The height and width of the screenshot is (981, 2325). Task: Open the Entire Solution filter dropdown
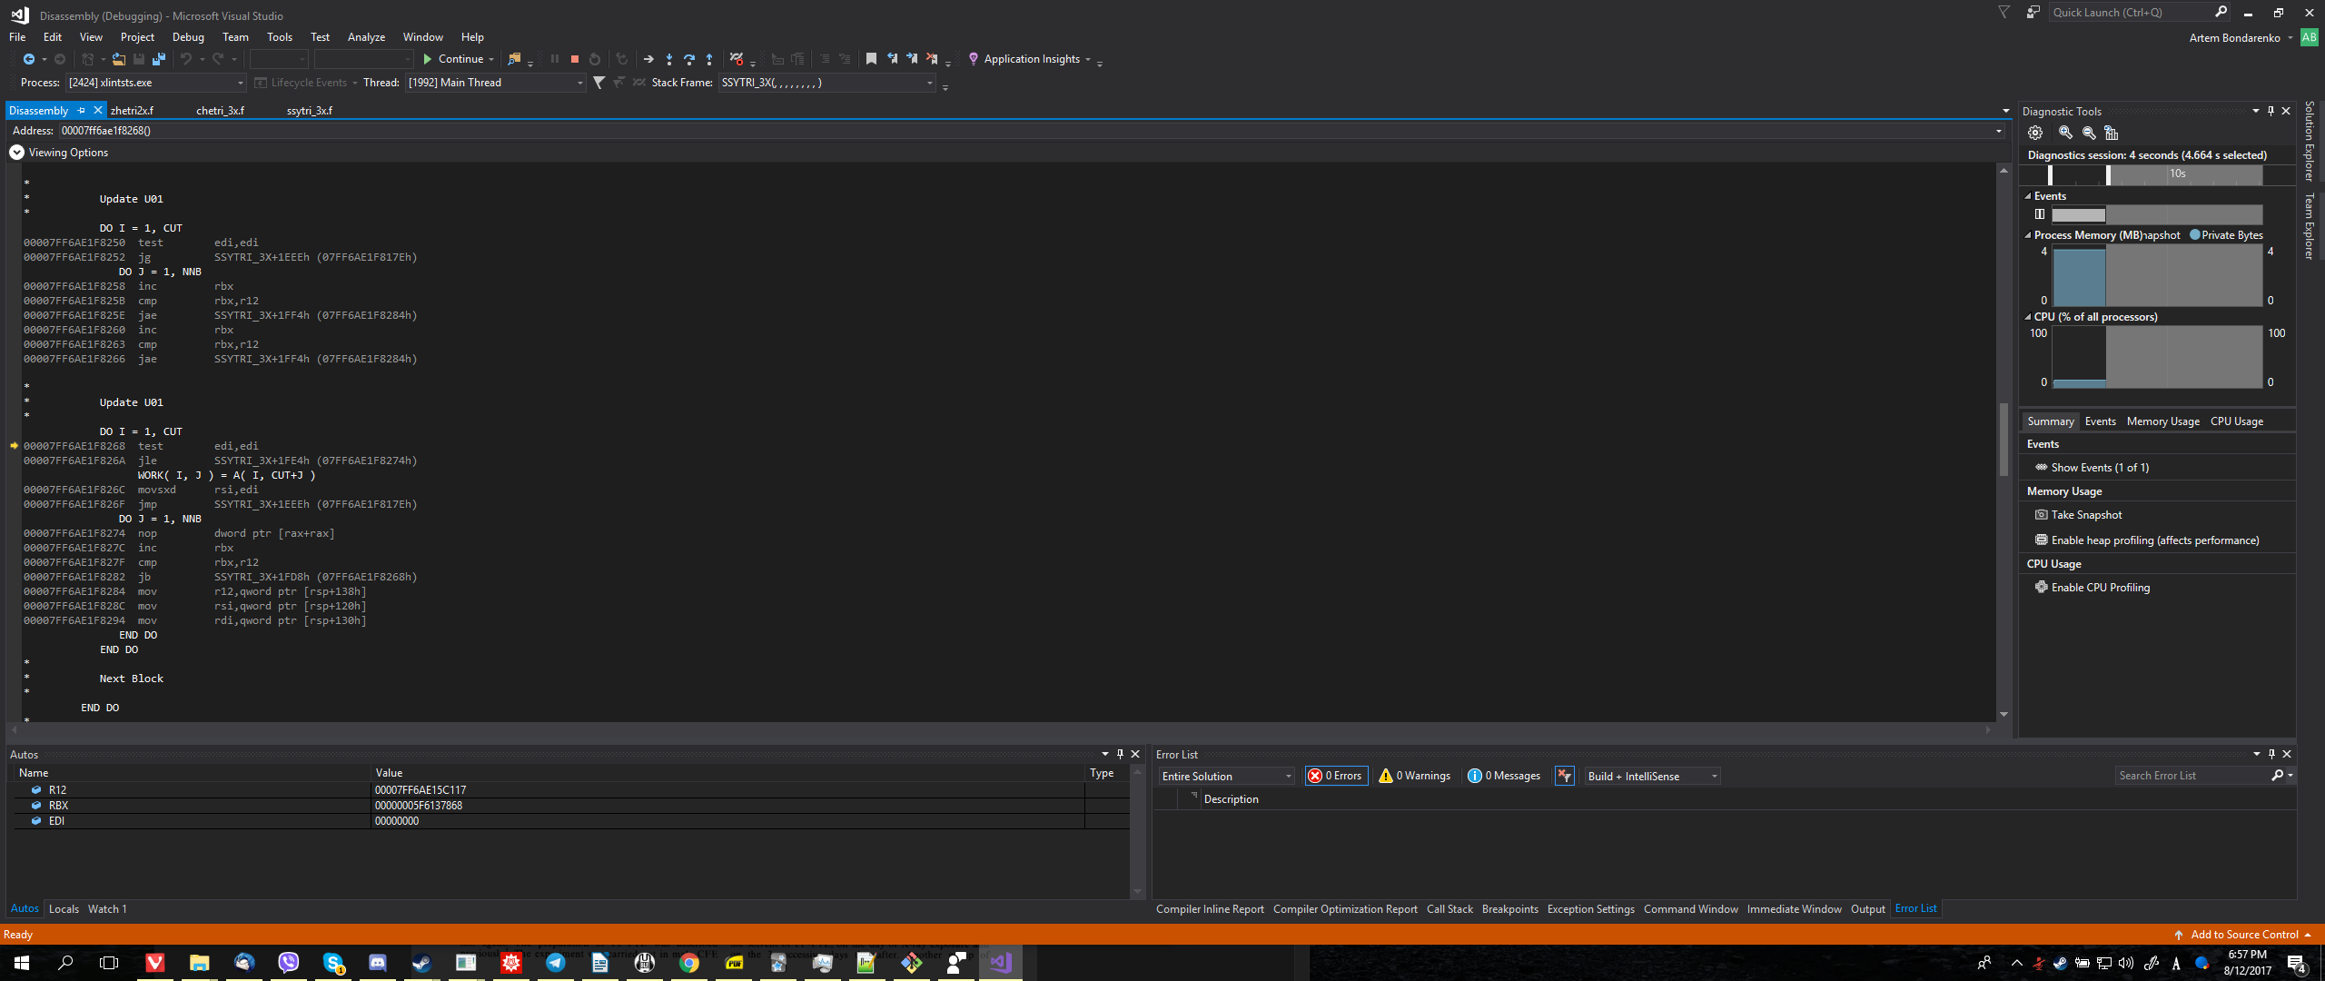pos(1289,776)
